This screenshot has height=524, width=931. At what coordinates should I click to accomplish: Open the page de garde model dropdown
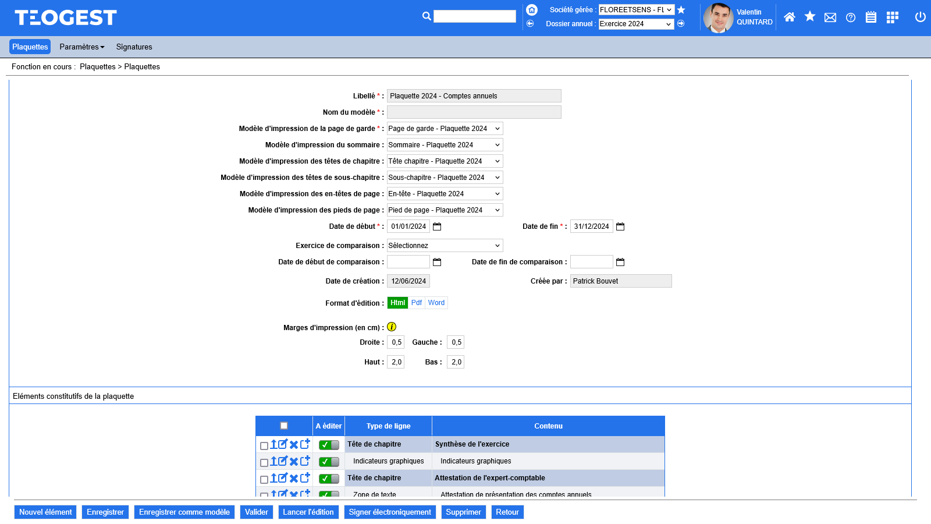pos(445,129)
